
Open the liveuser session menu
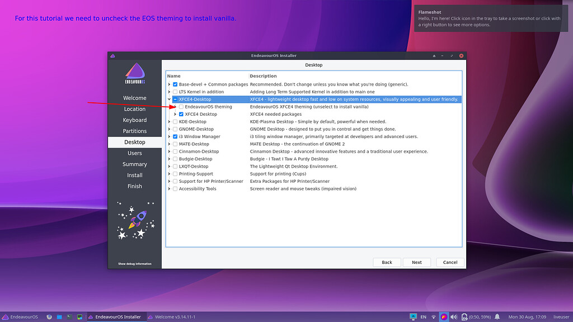point(561,317)
